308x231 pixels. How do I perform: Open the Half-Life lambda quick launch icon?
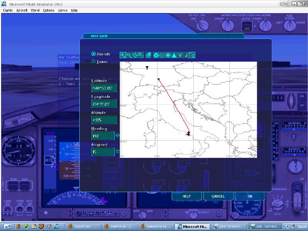click(x=41, y=226)
